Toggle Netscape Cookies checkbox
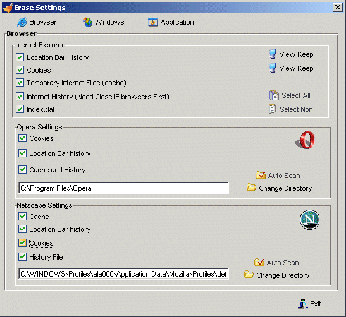 click(x=23, y=243)
